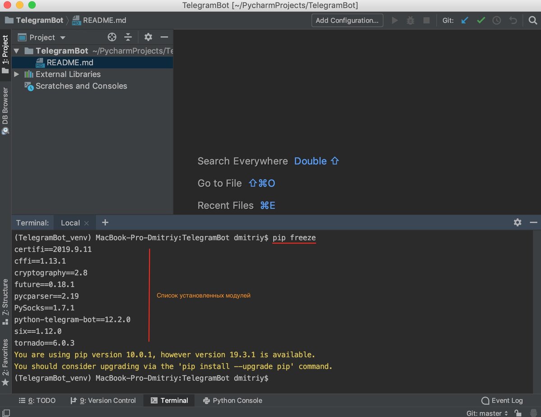Viewport: 541px width, 417px height.
Task: Switch to the Local terminal tab
Action: tap(70, 223)
